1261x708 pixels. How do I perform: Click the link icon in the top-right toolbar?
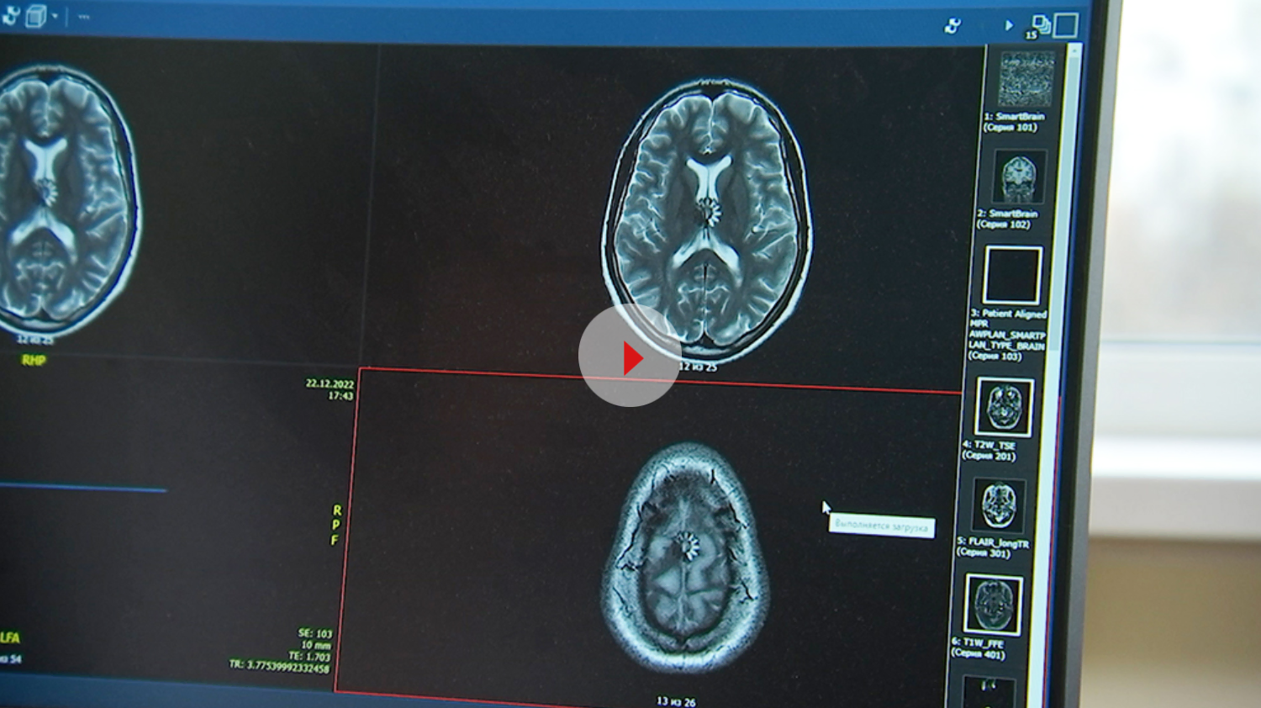(x=952, y=26)
